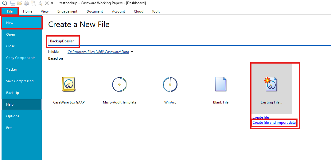Image resolution: width=331 pixels, height=160 pixels.
Task: Choose Exit in the File sidebar
Action: (21, 128)
